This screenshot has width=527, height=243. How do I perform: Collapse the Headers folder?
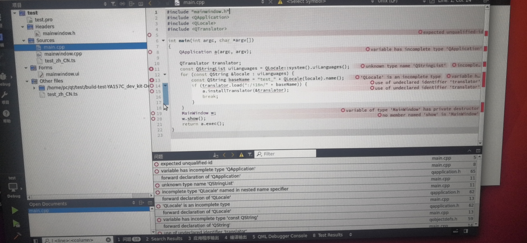23,27
